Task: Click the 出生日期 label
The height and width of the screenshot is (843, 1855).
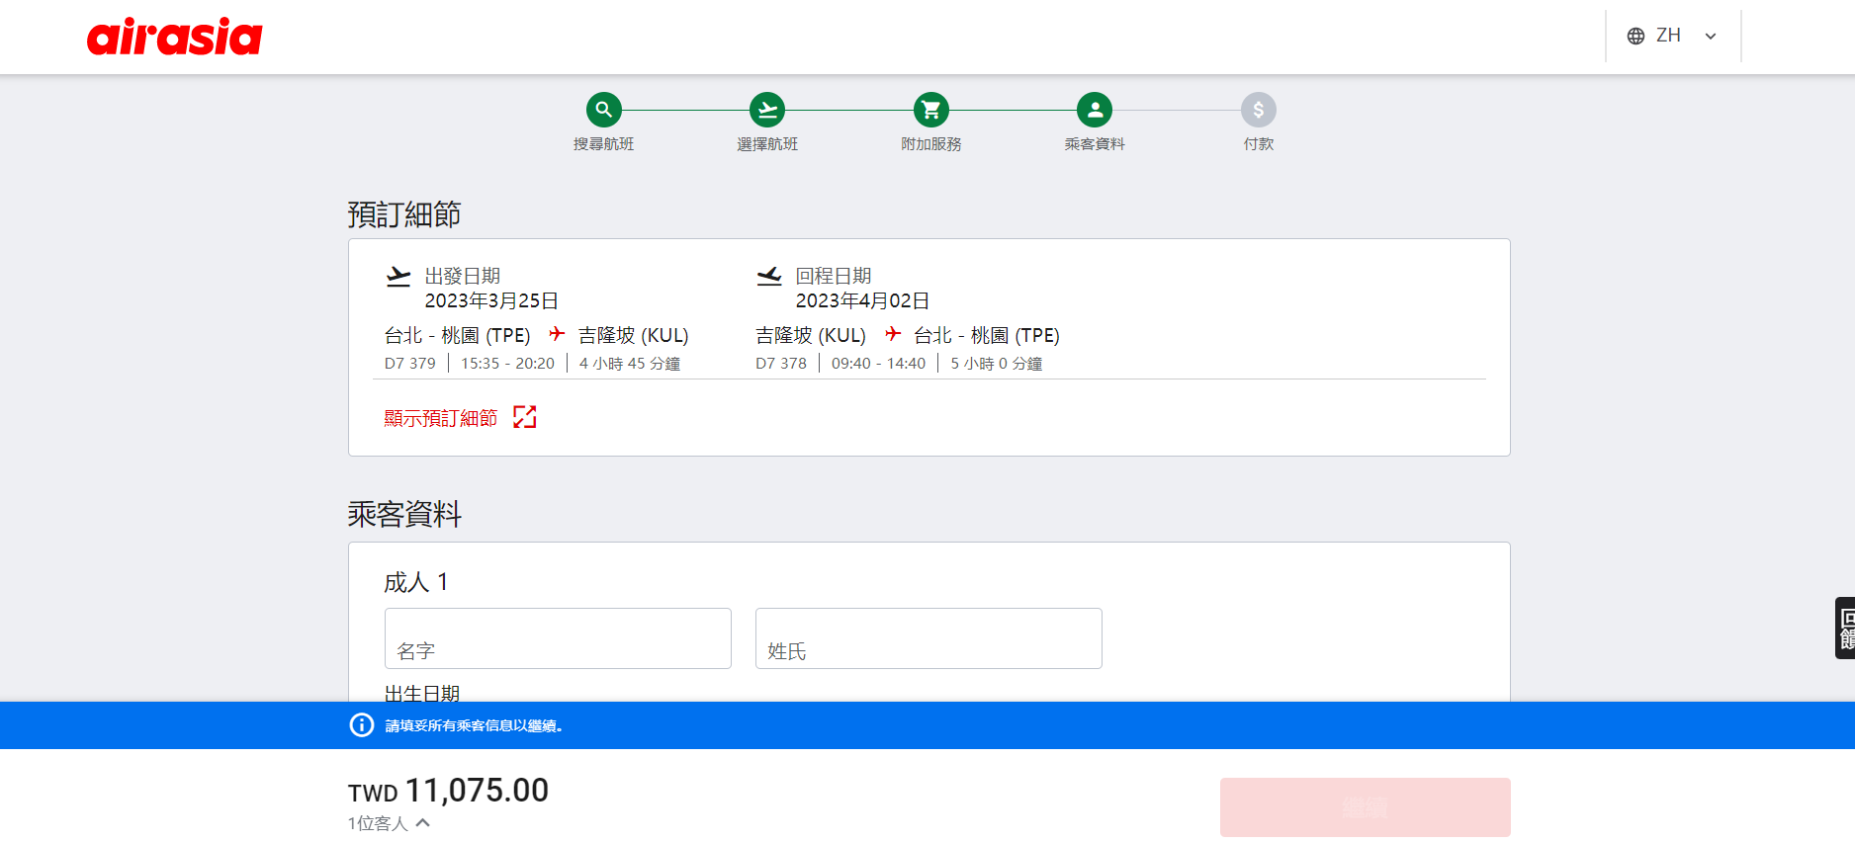Action: (422, 694)
